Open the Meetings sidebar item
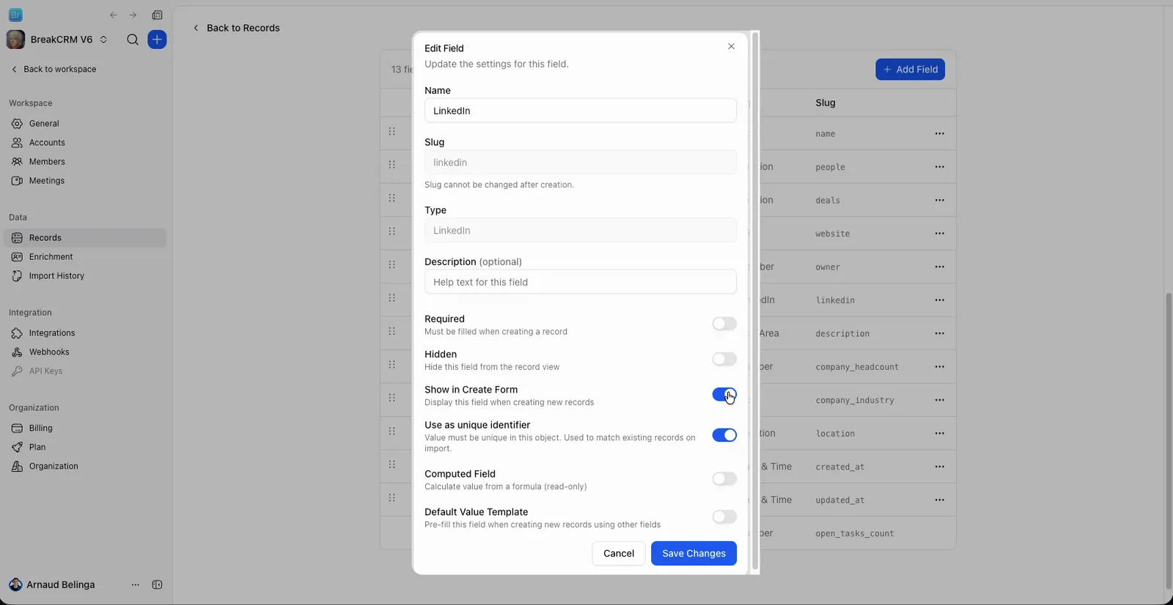This screenshot has height=605, width=1173. 85,181
